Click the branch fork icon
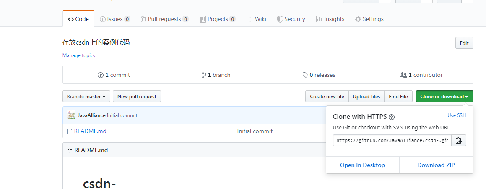This screenshot has width=486, height=189. [x=204, y=75]
